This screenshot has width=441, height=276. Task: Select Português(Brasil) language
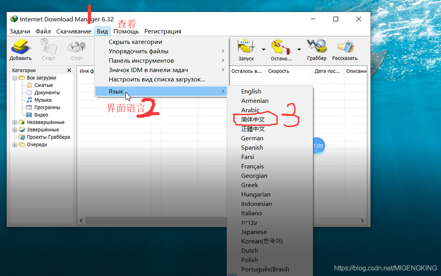(x=265, y=269)
